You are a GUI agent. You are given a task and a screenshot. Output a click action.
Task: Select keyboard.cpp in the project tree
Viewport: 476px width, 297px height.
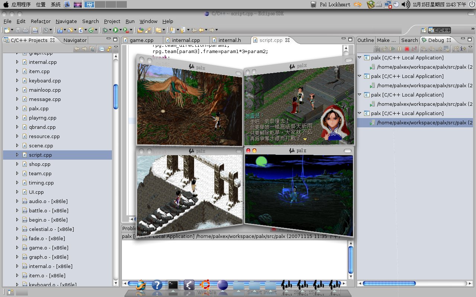click(x=45, y=81)
